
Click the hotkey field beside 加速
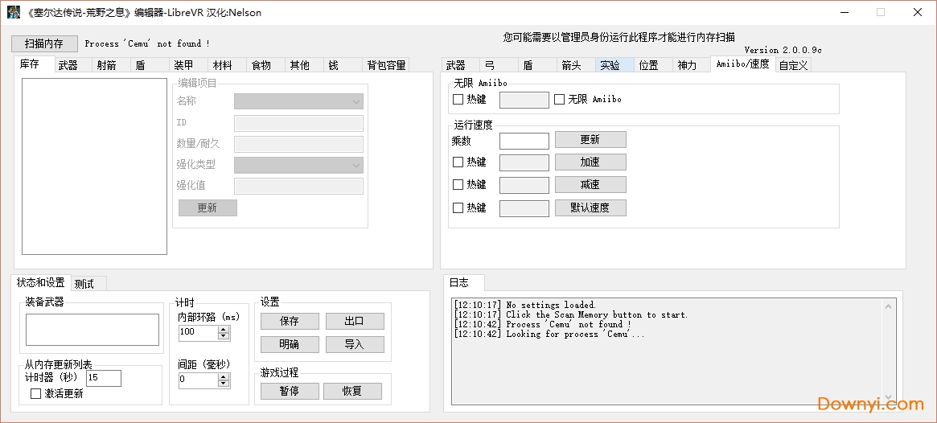pos(524,162)
